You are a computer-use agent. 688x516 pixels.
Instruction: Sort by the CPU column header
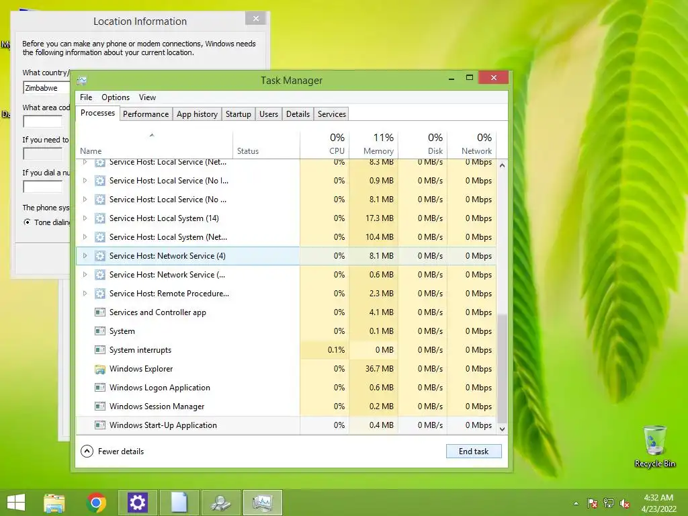pos(325,144)
